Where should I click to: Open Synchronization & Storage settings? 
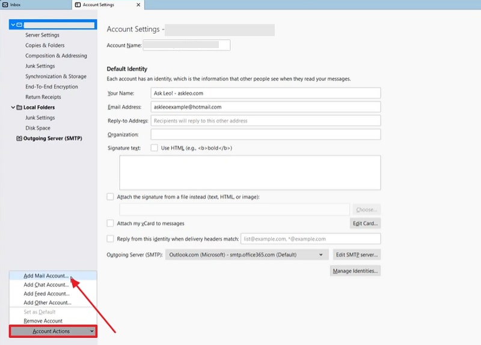56,76
